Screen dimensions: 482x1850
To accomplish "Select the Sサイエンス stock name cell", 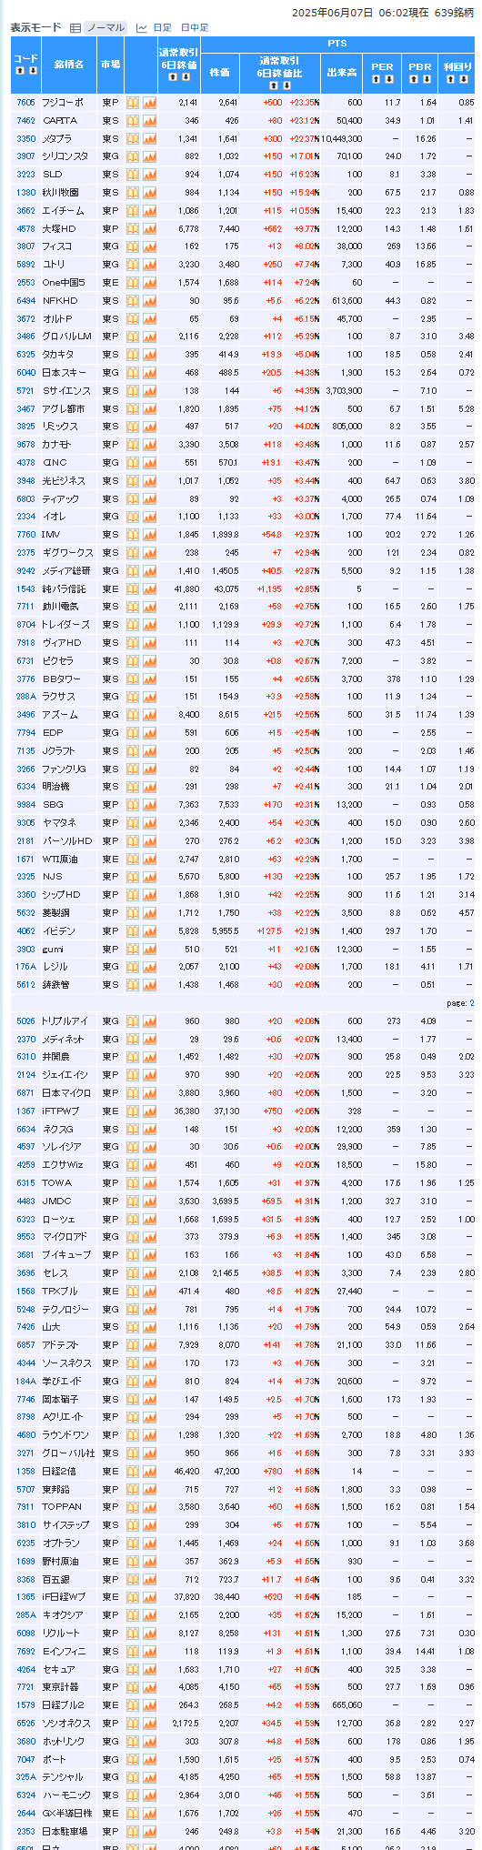I will (68, 391).
